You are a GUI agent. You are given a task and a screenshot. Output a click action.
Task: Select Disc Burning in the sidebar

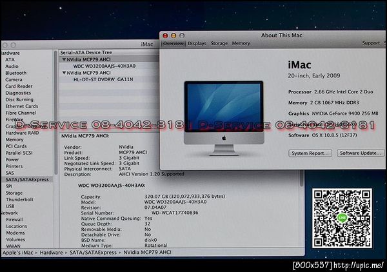(x=19, y=100)
